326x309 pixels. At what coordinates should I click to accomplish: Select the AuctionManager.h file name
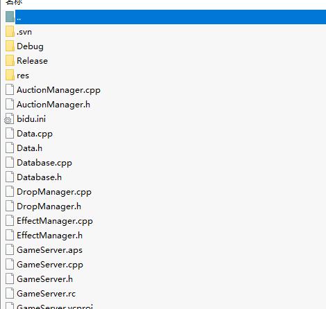pyautogui.click(x=53, y=105)
